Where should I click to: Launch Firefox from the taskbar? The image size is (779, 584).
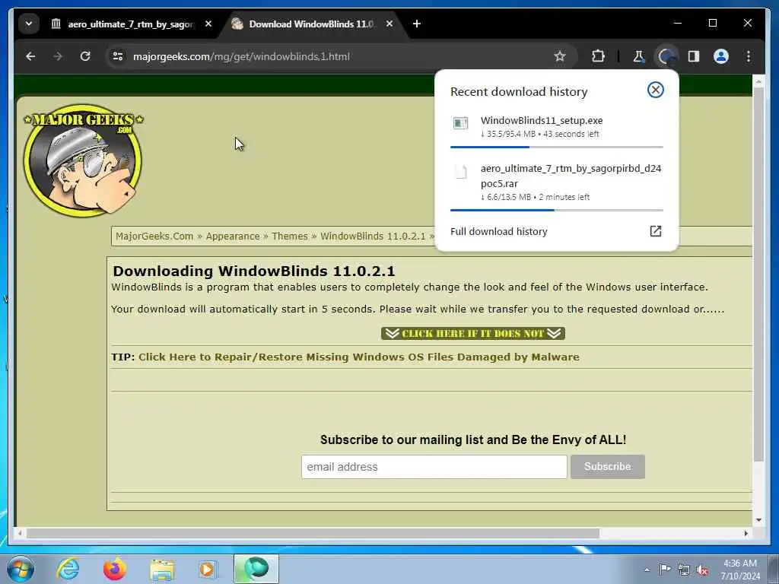point(114,569)
